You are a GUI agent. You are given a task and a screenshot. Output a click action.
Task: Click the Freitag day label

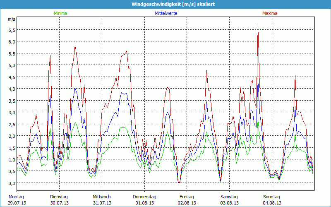click(187, 197)
